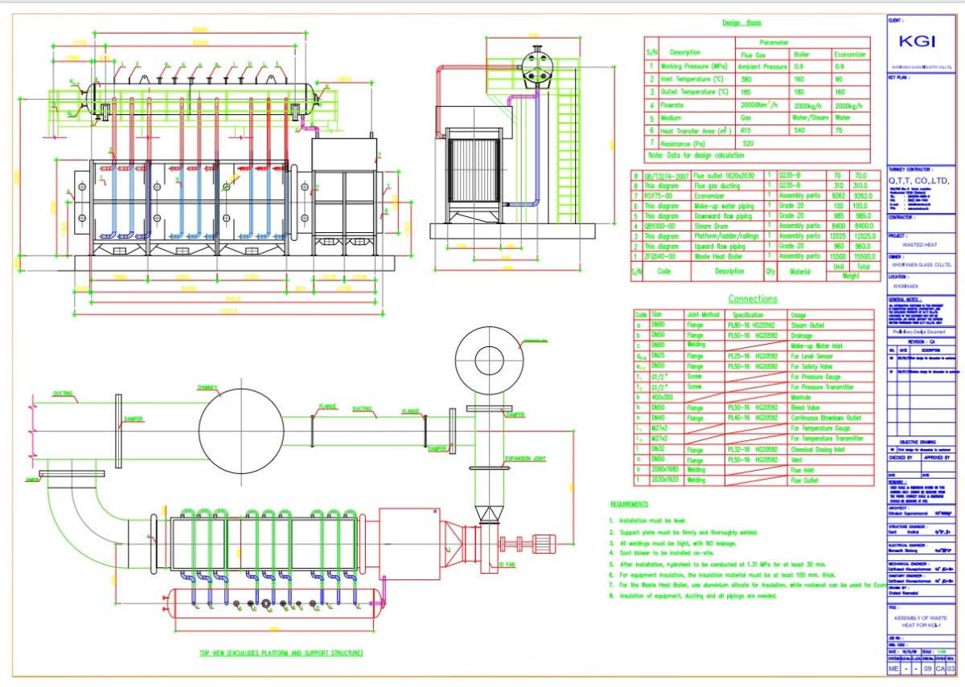Click the steam drum in the side elevation view

click(201, 96)
